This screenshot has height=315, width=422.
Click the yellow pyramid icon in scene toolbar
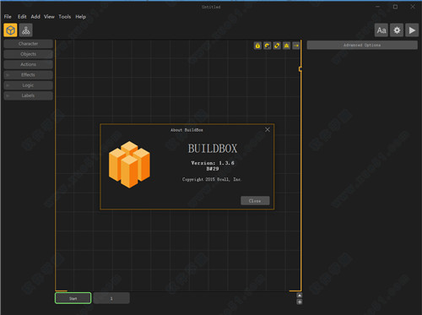[x=286, y=46]
